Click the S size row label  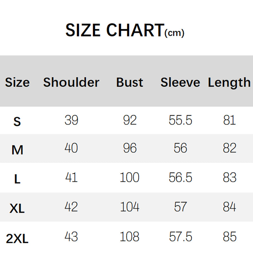(x=17, y=121)
